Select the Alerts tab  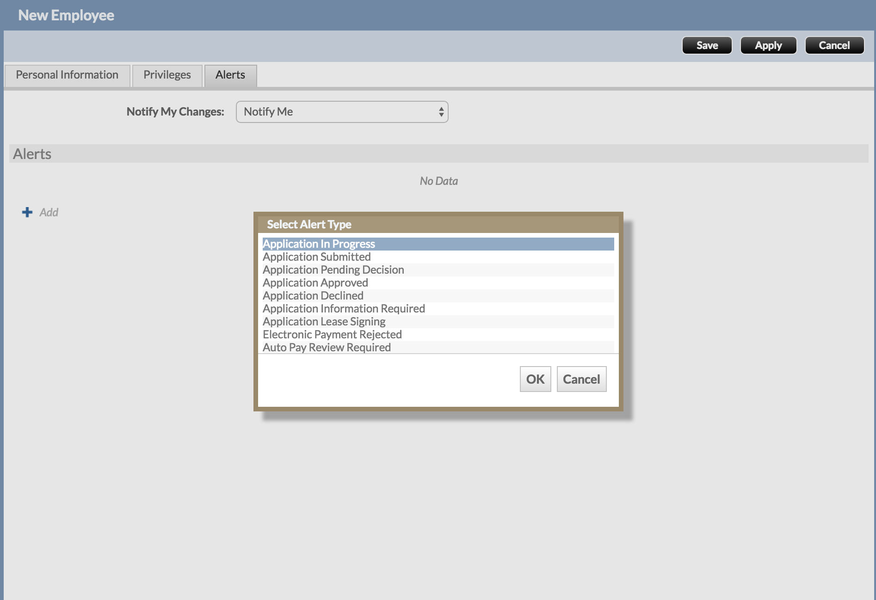click(230, 75)
